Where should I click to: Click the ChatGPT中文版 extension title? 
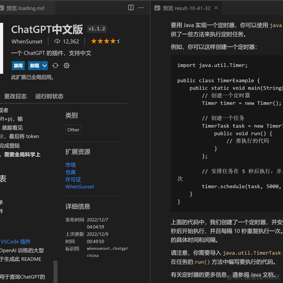point(47,29)
